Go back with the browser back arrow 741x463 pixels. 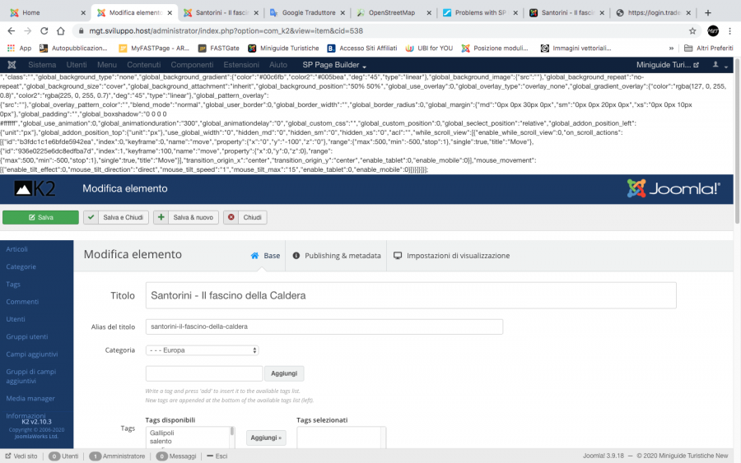point(12,30)
